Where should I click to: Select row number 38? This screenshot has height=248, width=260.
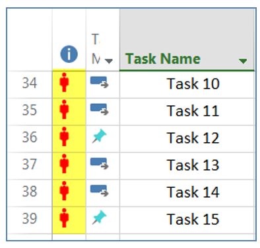[x=30, y=191]
